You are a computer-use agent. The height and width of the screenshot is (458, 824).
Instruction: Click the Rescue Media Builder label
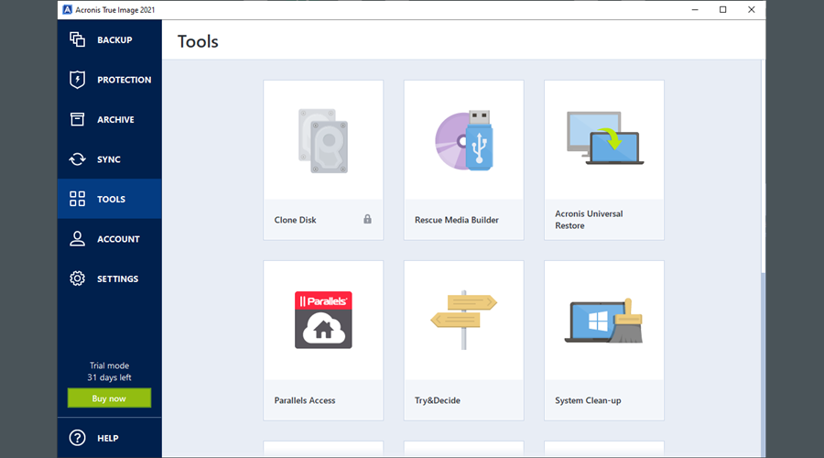[455, 220]
